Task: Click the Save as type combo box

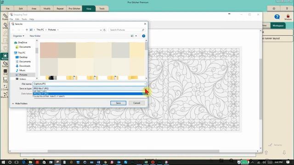Action: pos(90,88)
